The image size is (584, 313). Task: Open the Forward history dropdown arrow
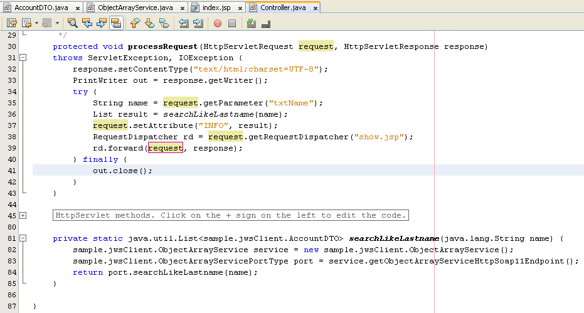(x=57, y=23)
